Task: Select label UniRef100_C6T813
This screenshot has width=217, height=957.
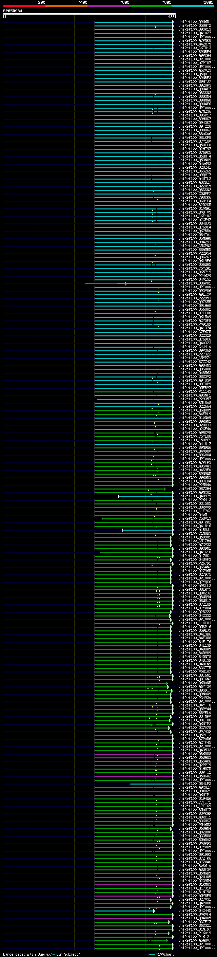Action: click(x=194, y=48)
